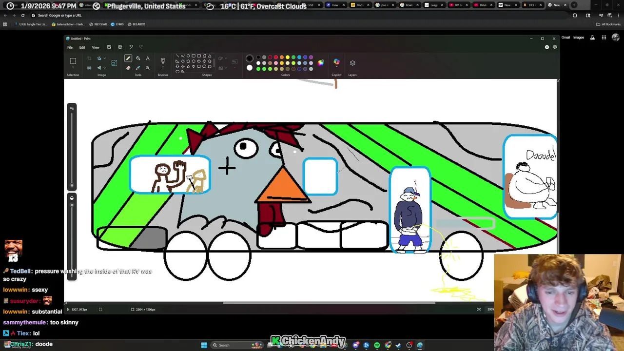This screenshot has width=624, height=351.
Task: Select Color 2 white swatch
Action: (250, 68)
